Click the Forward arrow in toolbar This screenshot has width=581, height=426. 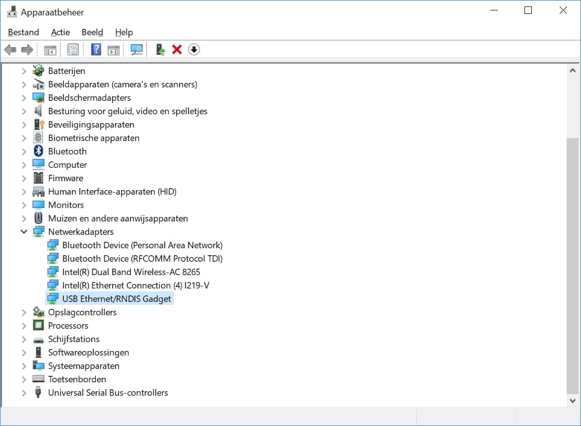[x=27, y=49]
